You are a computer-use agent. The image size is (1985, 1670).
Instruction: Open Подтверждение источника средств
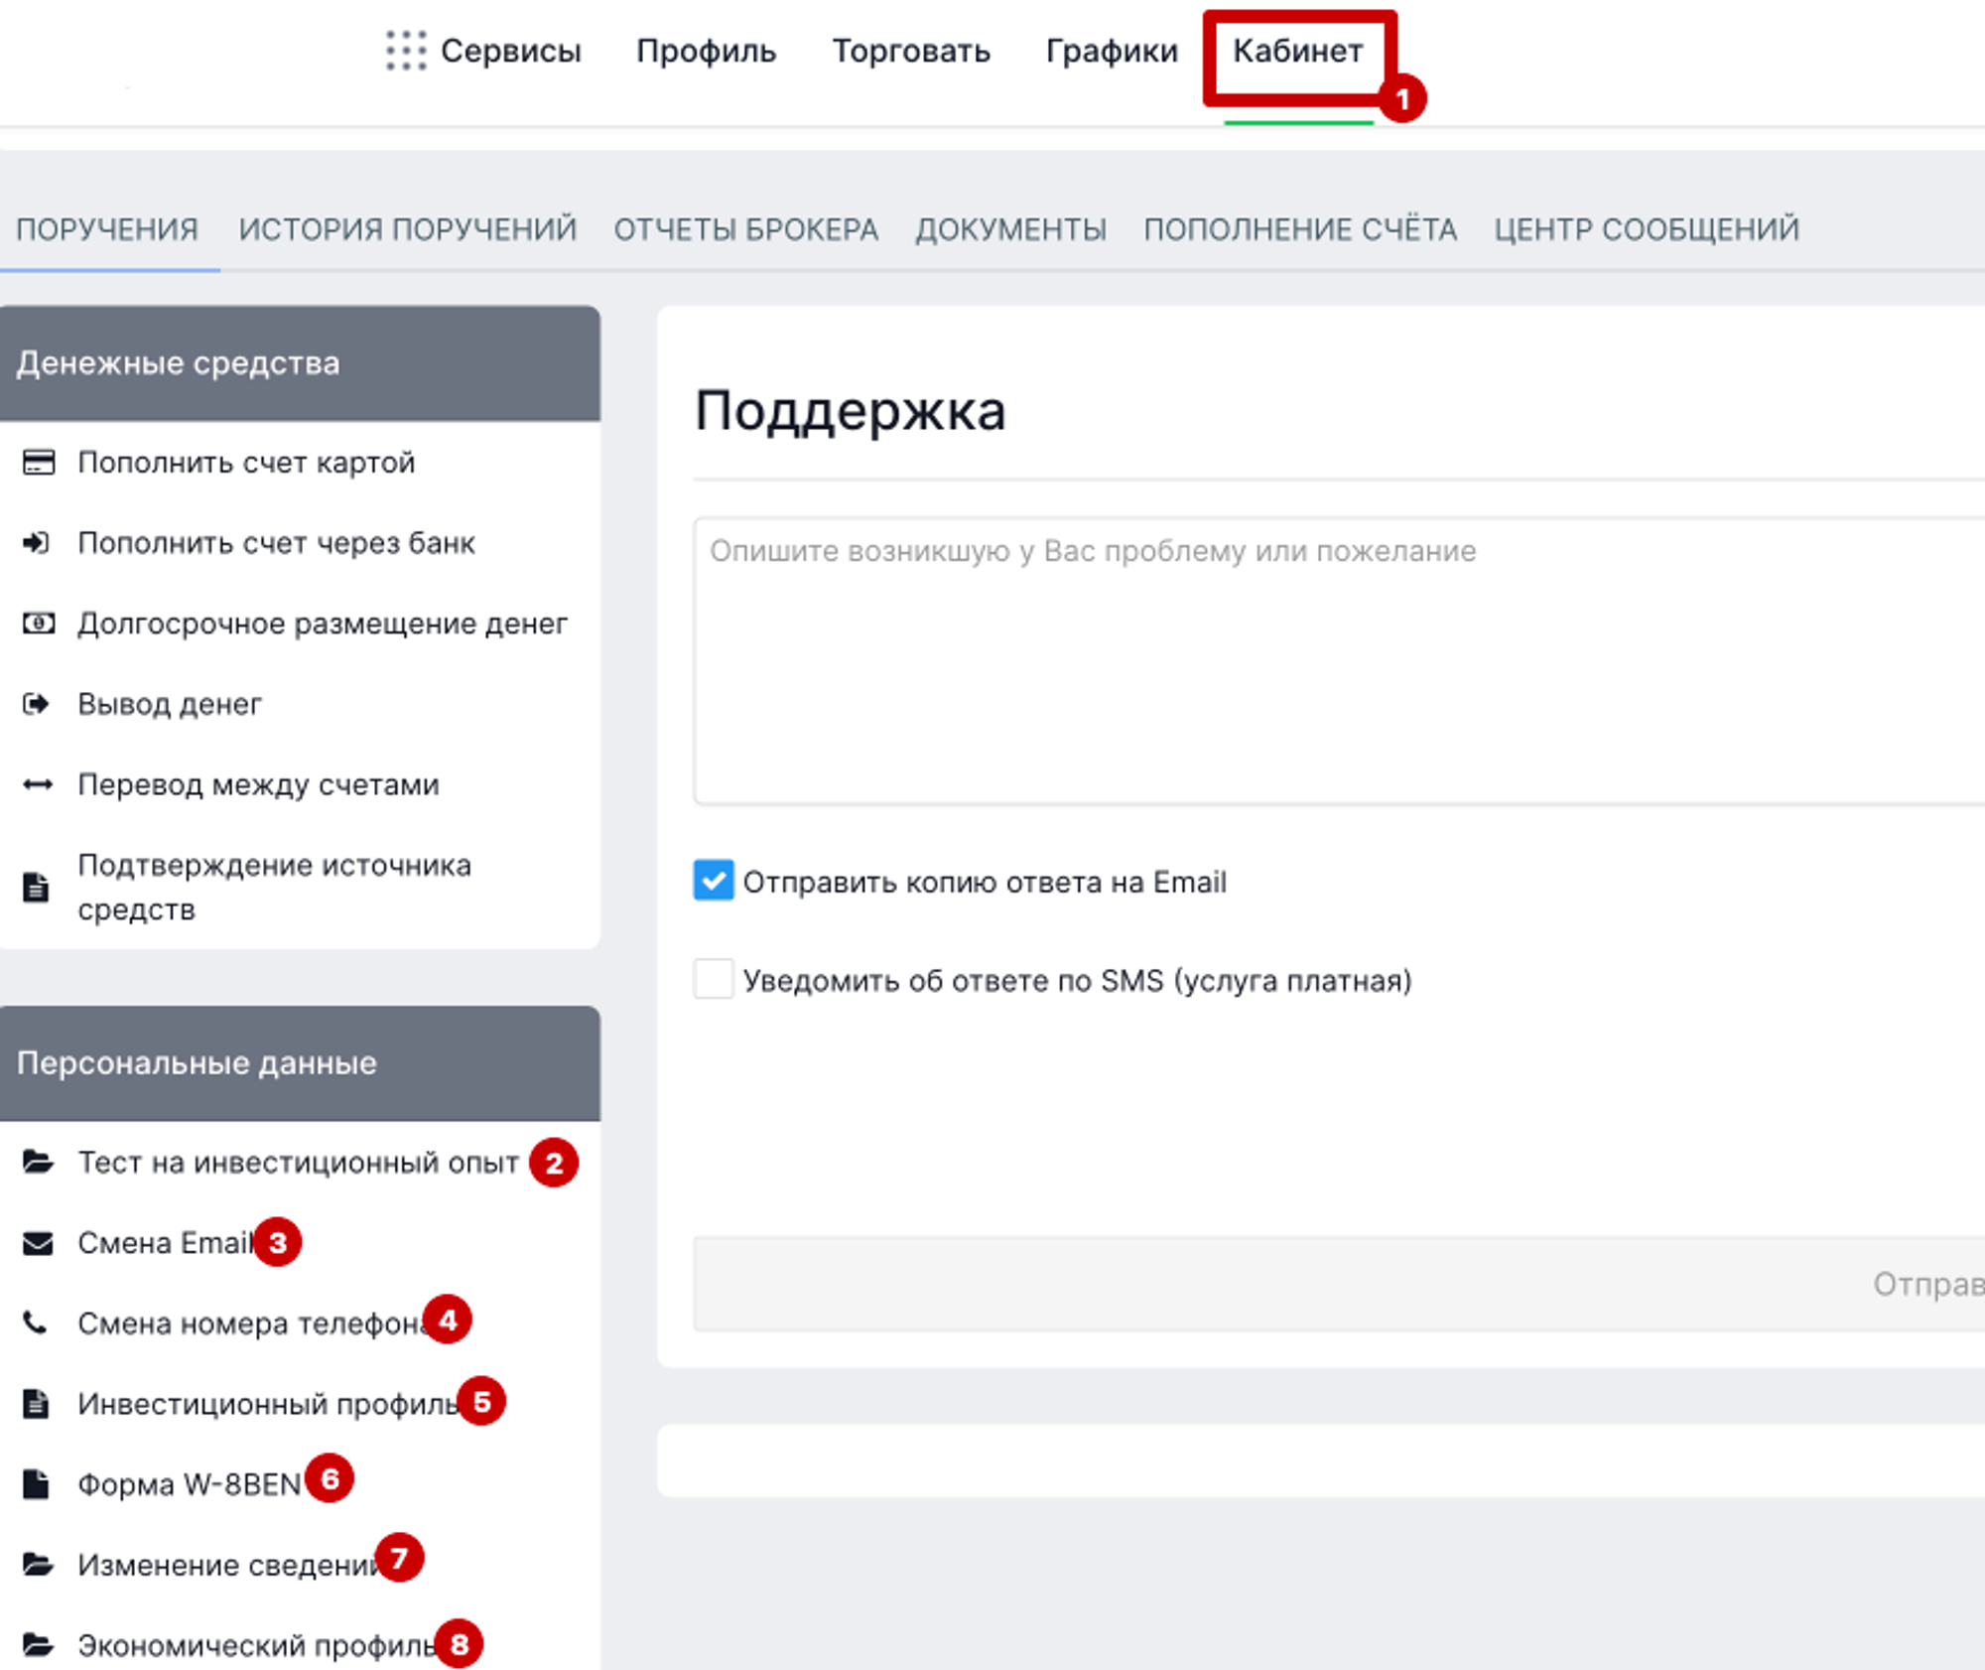click(274, 887)
